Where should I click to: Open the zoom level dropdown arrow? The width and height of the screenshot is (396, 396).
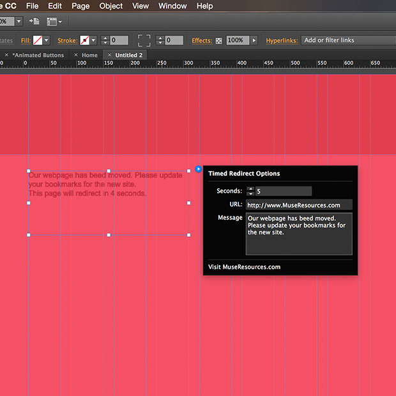[19, 22]
